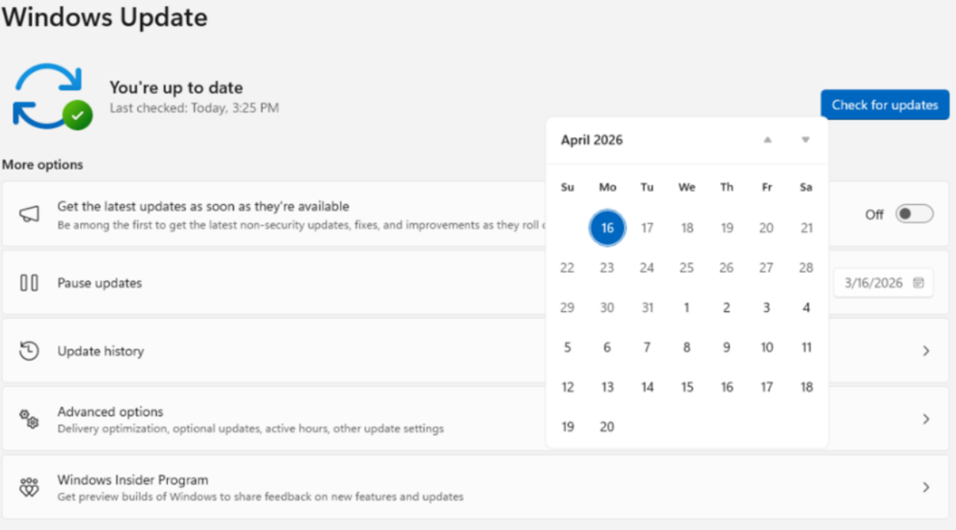Expand the Update history entry
This screenshot has width=956, height=530.
point(925,350)
